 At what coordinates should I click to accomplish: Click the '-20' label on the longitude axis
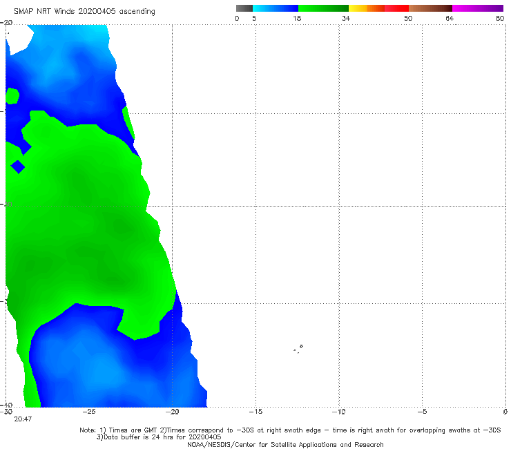[173, 412]
